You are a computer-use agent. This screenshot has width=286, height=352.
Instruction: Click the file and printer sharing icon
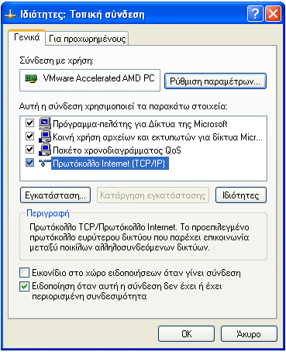point(45,136)
